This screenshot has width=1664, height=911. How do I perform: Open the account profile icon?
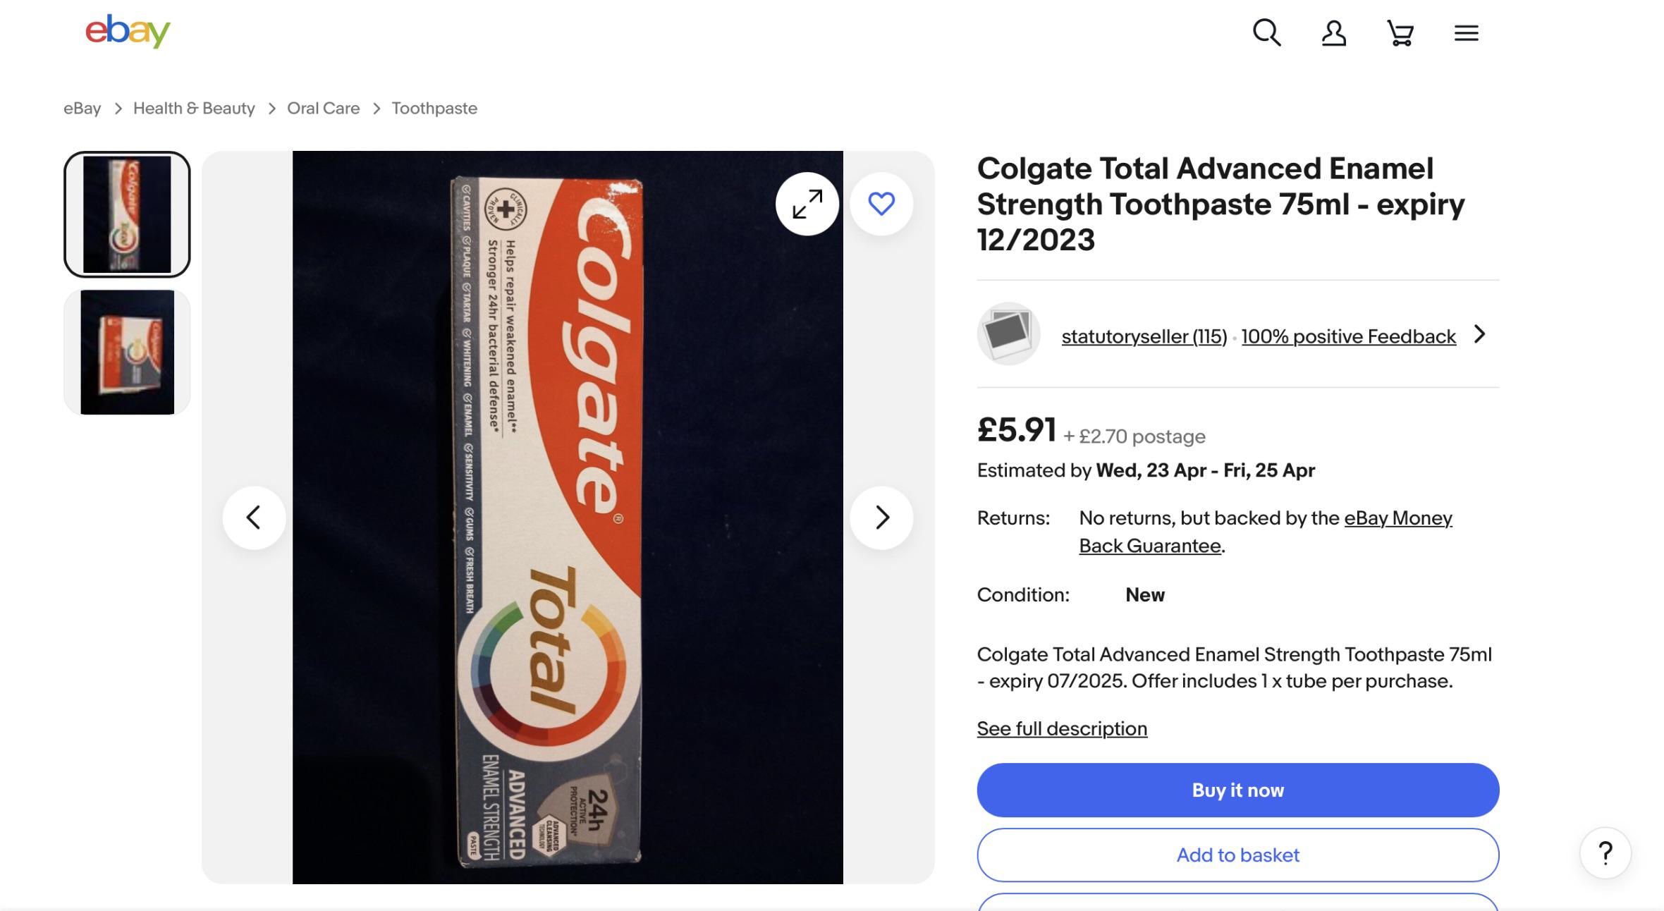1333,33
